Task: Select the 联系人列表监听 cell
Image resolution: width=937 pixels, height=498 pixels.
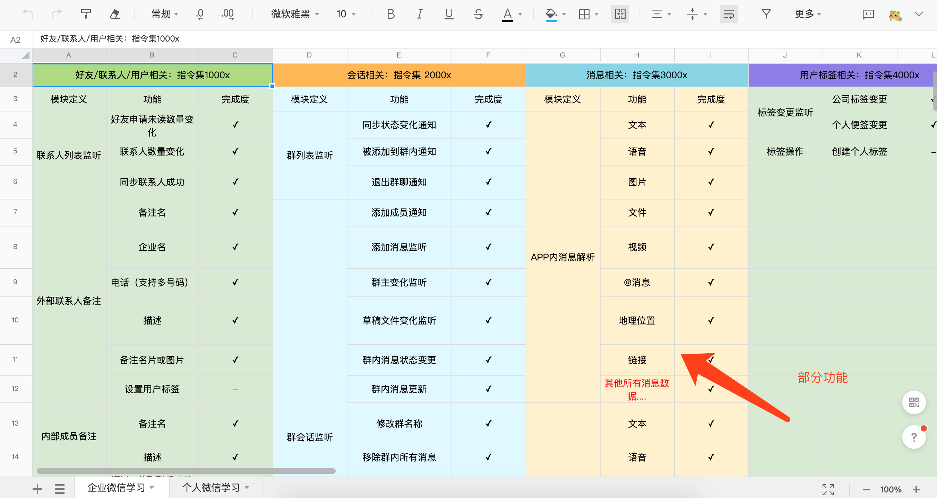Action: click(69, 156)
